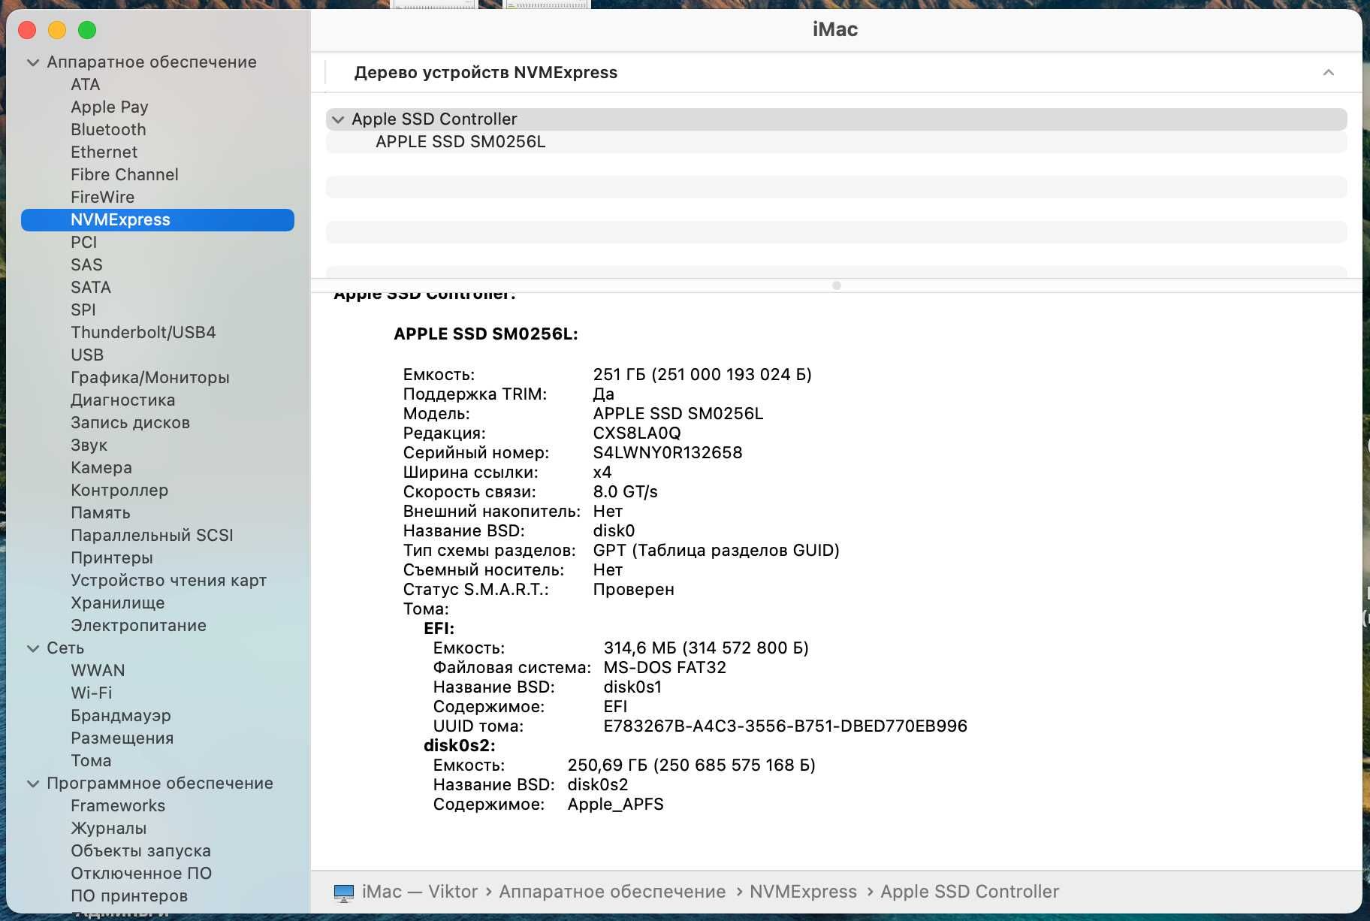The height and width of the screenshot is (921, 1370).
Task: Open Apple Pay hardware section
Action: click(110, 107)
